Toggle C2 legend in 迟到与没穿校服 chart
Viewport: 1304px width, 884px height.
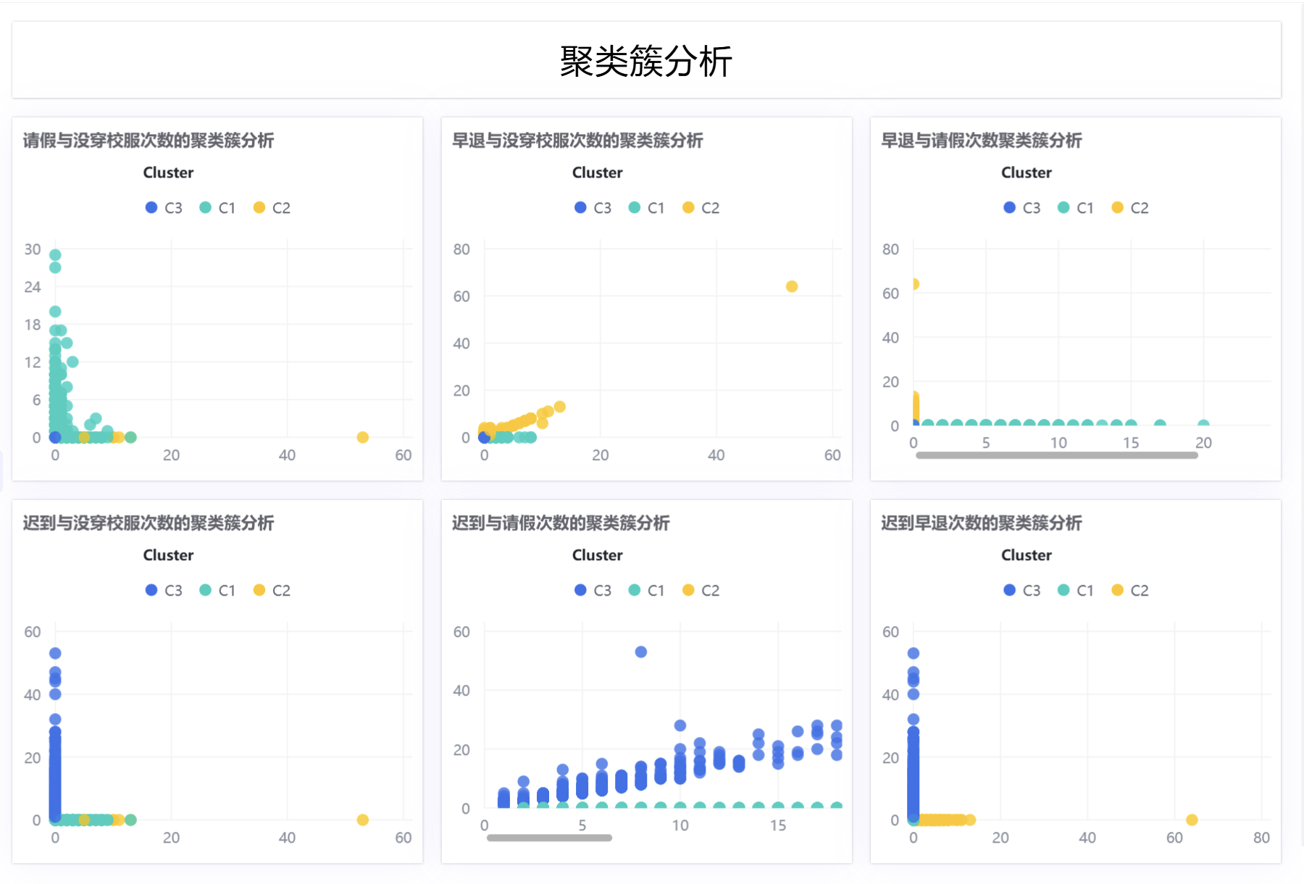point(272,591)
